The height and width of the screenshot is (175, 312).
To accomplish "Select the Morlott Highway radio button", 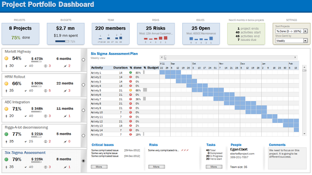I will pos(83,59).
